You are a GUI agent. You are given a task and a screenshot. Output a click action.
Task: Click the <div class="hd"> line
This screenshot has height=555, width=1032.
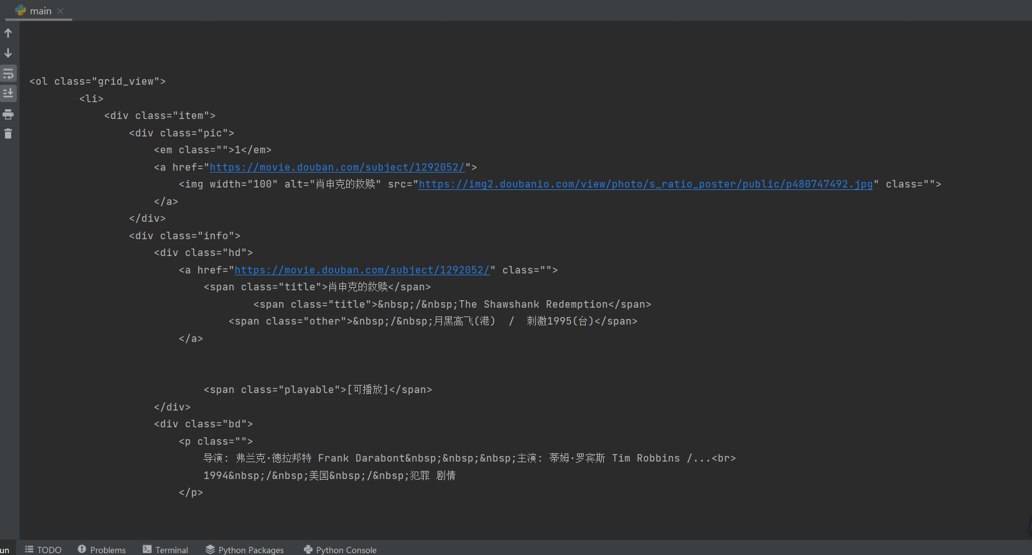click(204, 253)
